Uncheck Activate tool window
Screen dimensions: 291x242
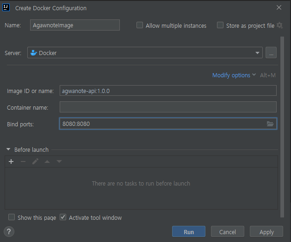click(63, 217)
